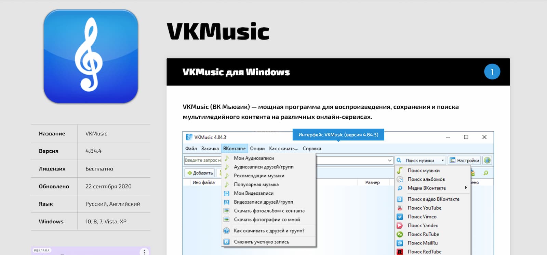
Task: Click the Русский, Английский language value
Action: [x=113, y=204]
